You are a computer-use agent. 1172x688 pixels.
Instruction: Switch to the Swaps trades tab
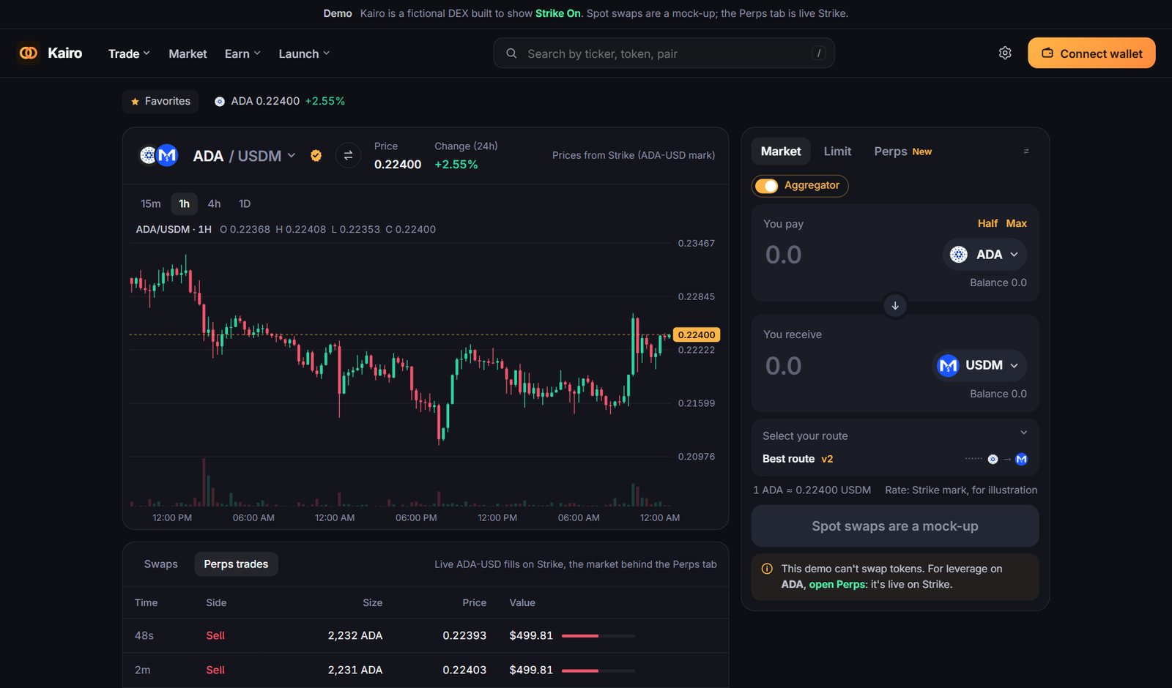(x=161, y=564)
